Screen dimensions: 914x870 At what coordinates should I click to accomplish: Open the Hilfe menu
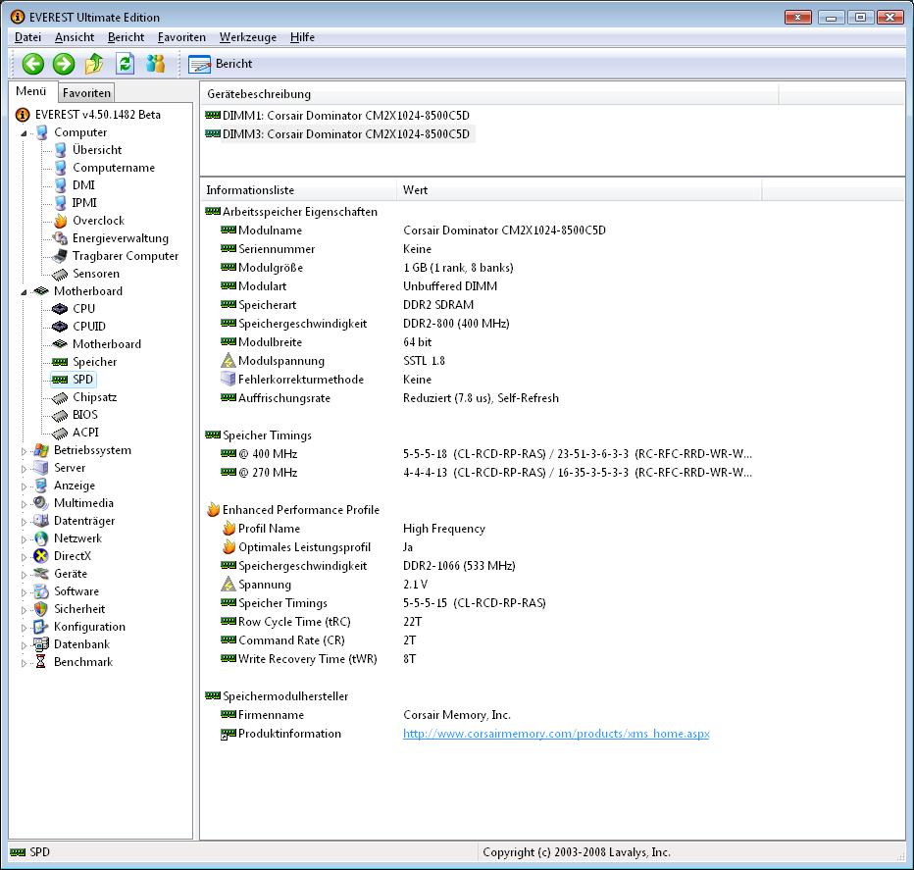click(x=302, y=37)
